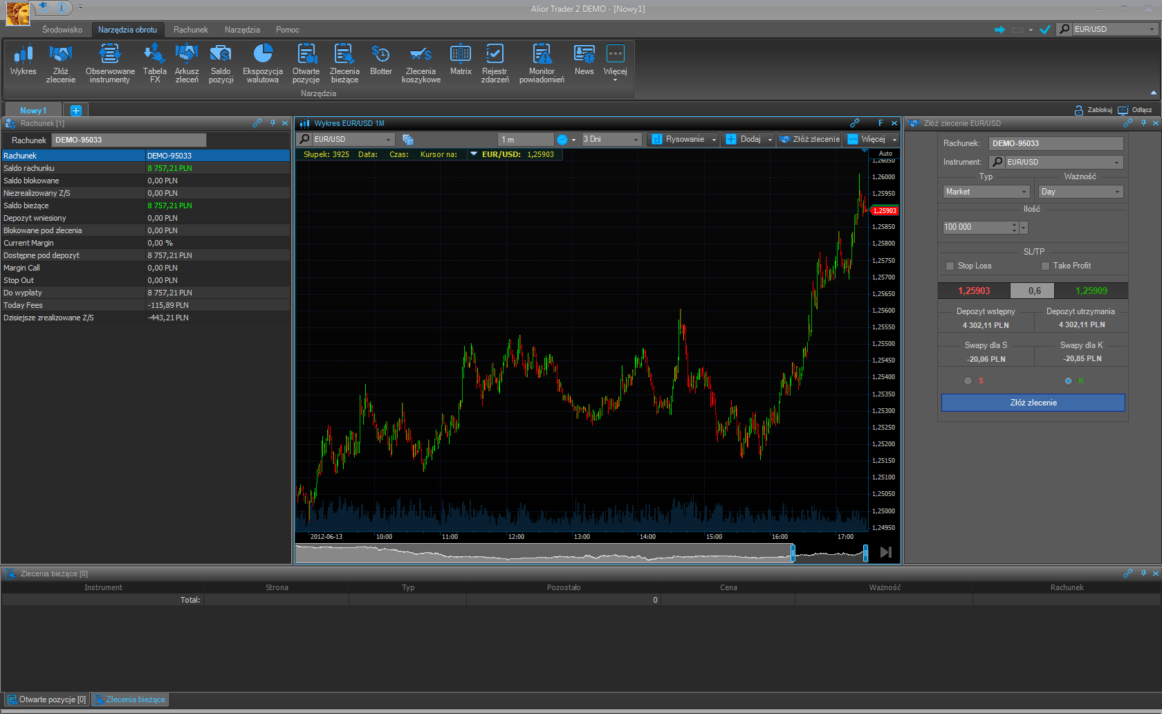Select the K buy radio button

coord(1068,381)
